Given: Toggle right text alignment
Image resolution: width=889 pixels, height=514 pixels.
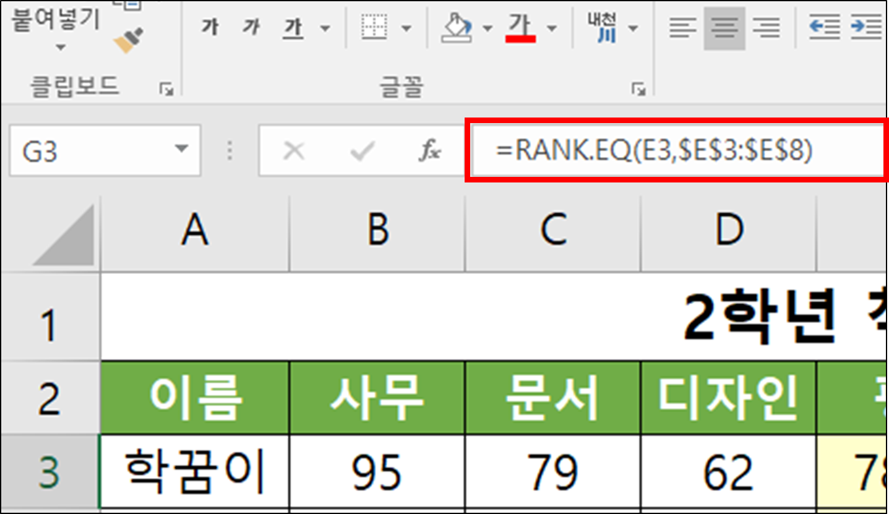Looking at the screenshot, I should point(767,27).
